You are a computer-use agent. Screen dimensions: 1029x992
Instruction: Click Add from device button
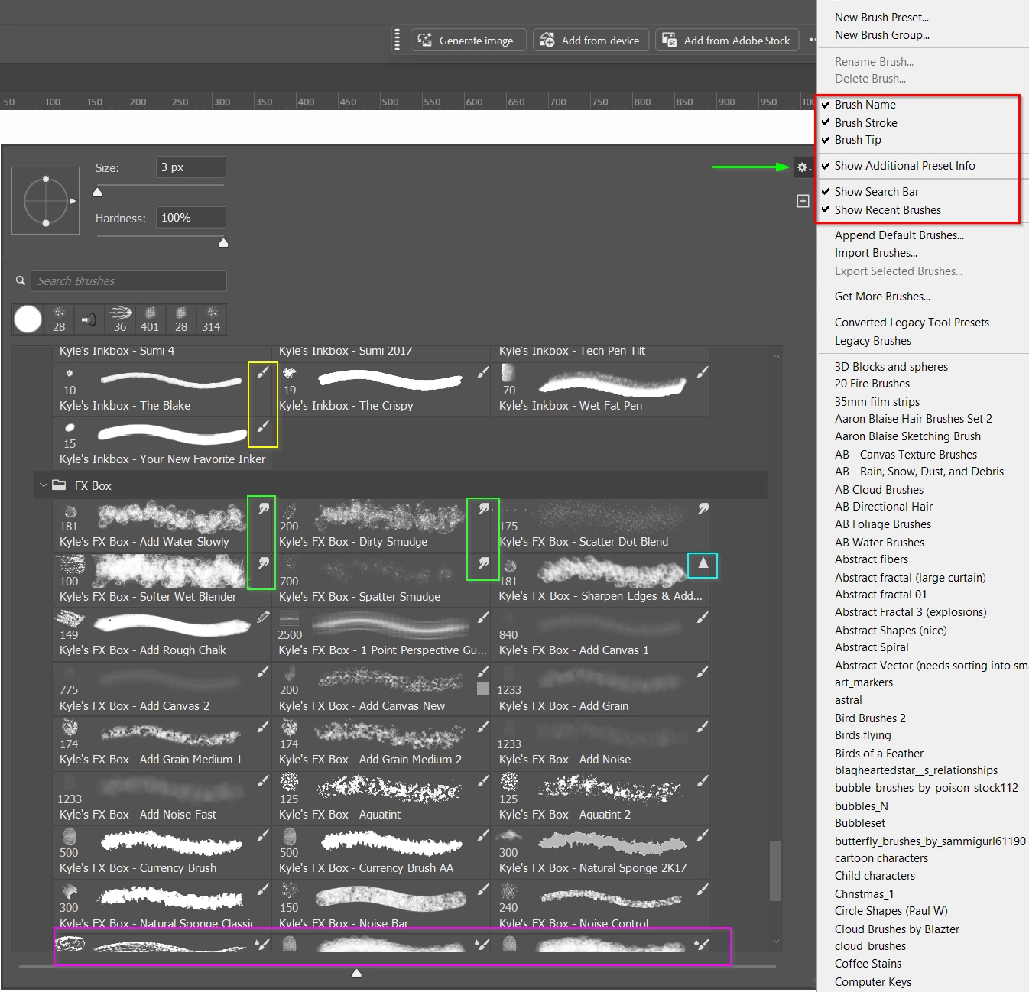591,40
